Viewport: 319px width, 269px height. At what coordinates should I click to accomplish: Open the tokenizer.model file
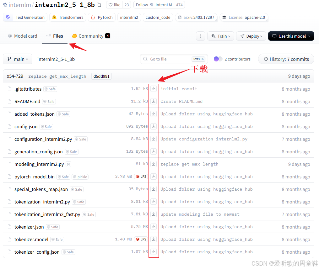(31, 239)
